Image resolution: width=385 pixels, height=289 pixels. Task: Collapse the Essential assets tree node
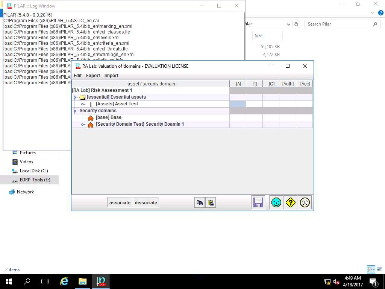(x=75, y=97)
